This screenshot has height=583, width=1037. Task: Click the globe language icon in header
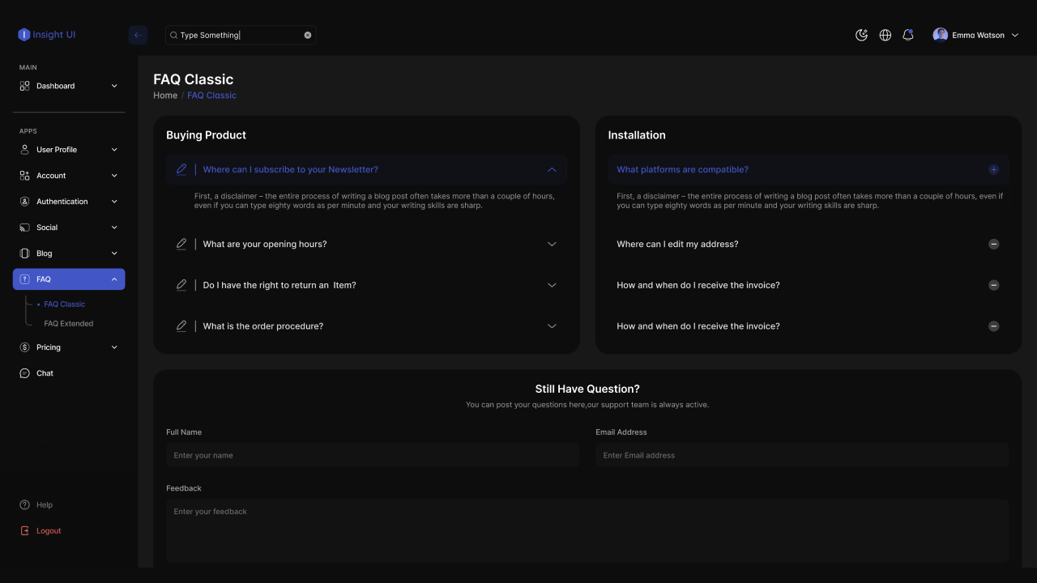coord(885,35)
